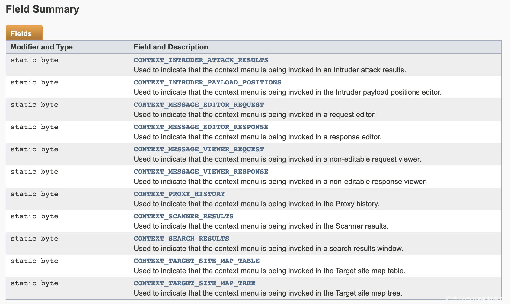Follow the CONTEXT_MESSAGE_VIEWER_REQUEST link
Image resolution: width=510 pixels, height=304 pixels.
pos(199,149)
